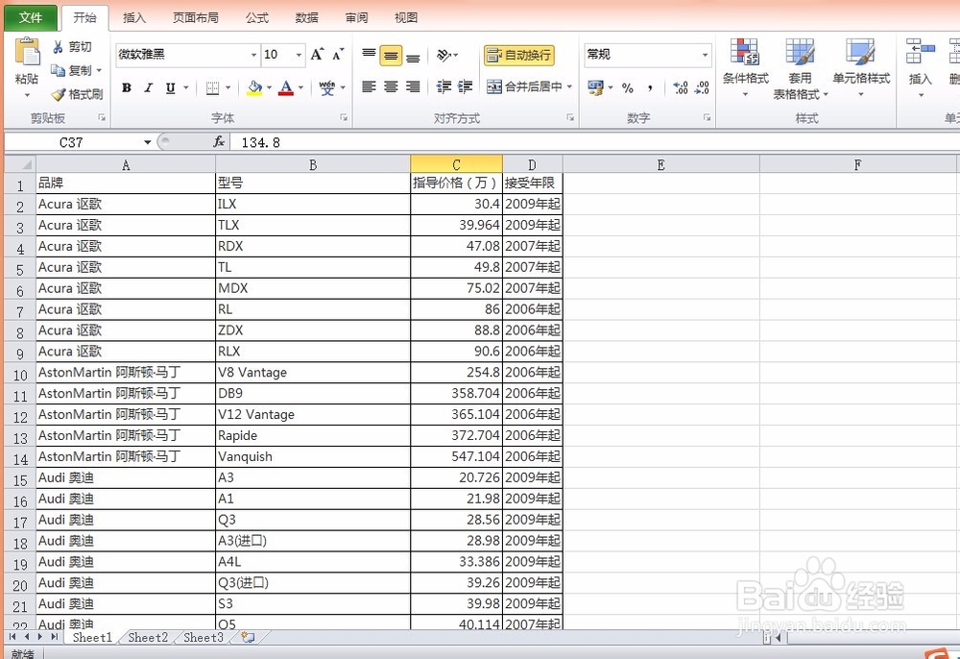Viewport: 960px width, 659px height.
Task: Select cell containing V12 Vantage
Action: click(x=313, y=415)
